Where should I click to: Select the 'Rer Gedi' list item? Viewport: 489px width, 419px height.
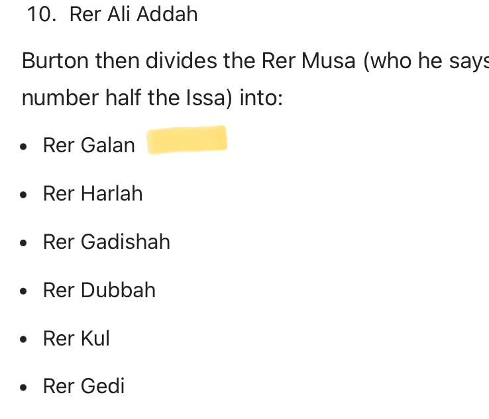click(x=83, y=386)
